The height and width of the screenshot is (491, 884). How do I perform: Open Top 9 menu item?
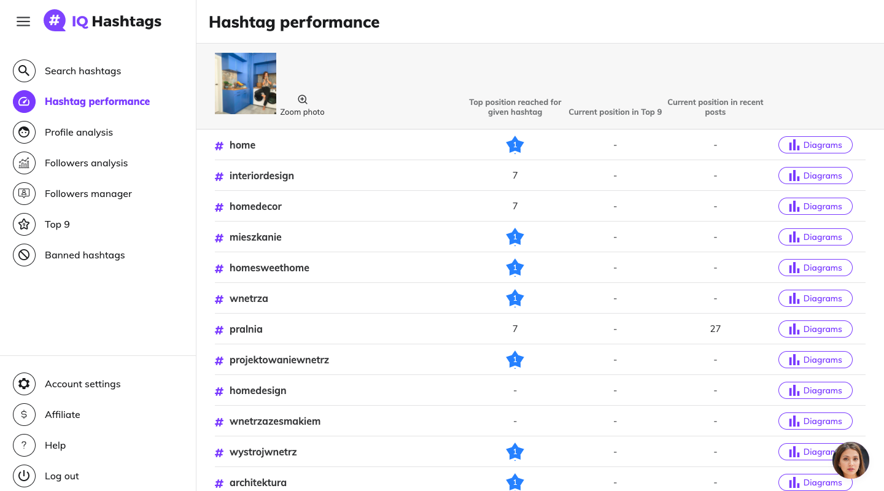click(x=57, y=224)
